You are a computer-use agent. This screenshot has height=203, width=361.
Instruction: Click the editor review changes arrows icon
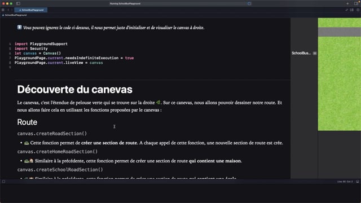(346, 10)
